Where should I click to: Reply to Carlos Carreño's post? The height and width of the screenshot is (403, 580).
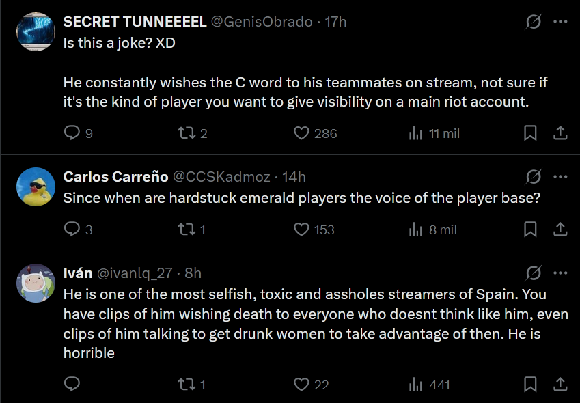tap(72, 230)
